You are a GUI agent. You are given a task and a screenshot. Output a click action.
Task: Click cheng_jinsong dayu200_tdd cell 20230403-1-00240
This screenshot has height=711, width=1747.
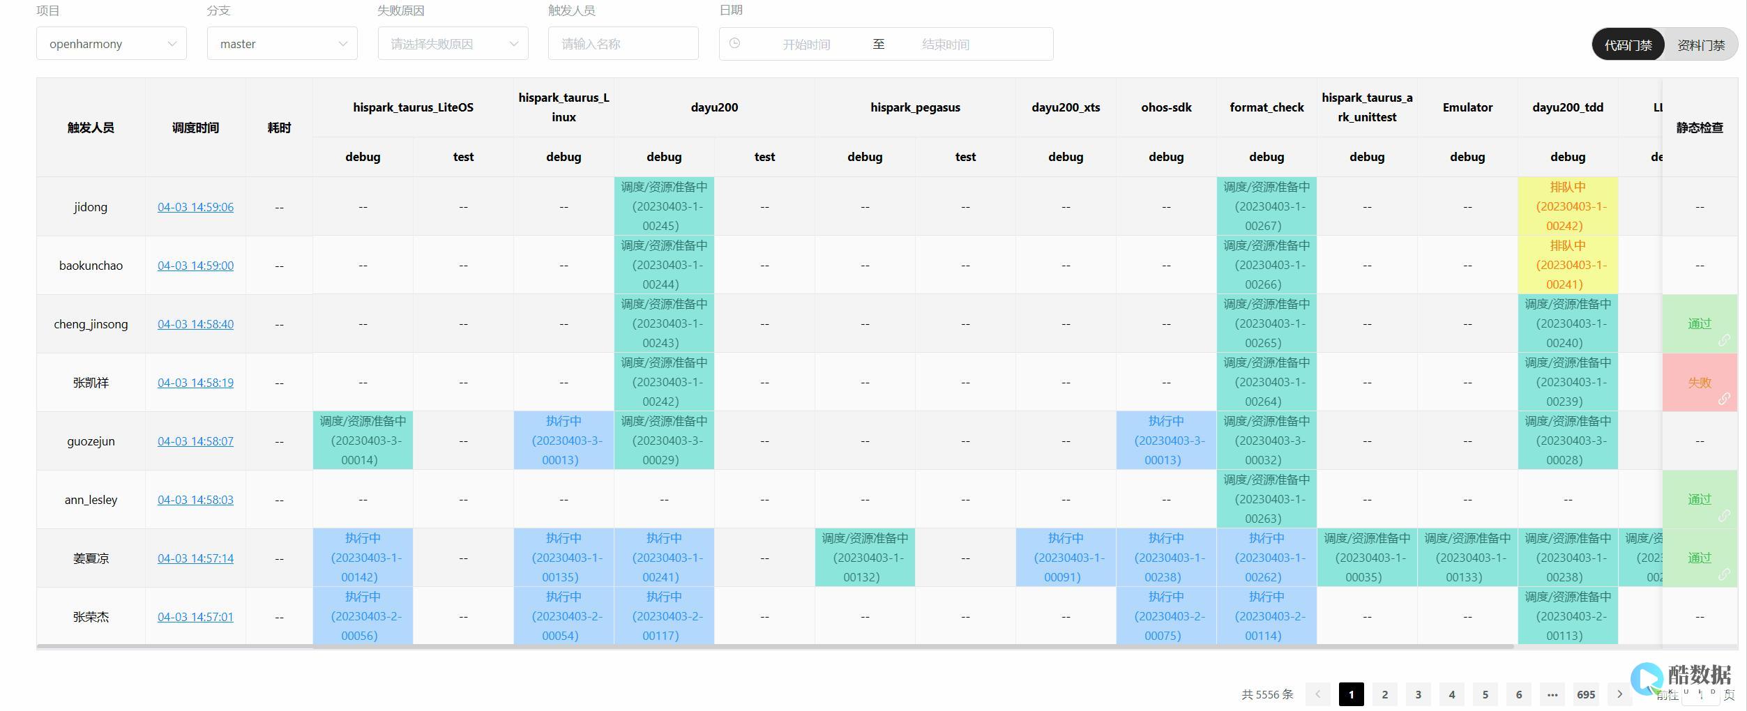1568,323
